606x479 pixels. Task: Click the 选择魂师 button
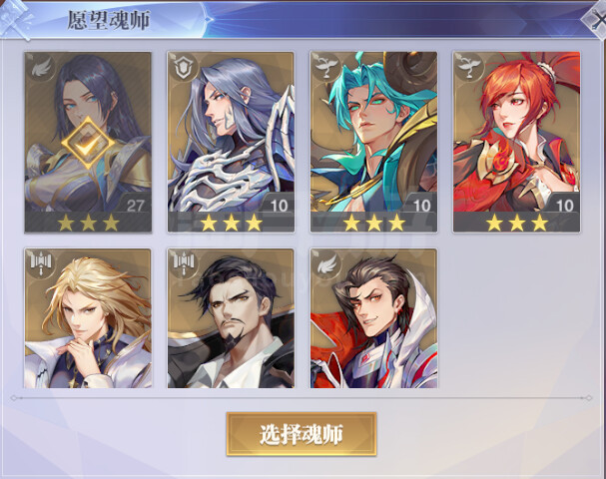click(302, 434)
